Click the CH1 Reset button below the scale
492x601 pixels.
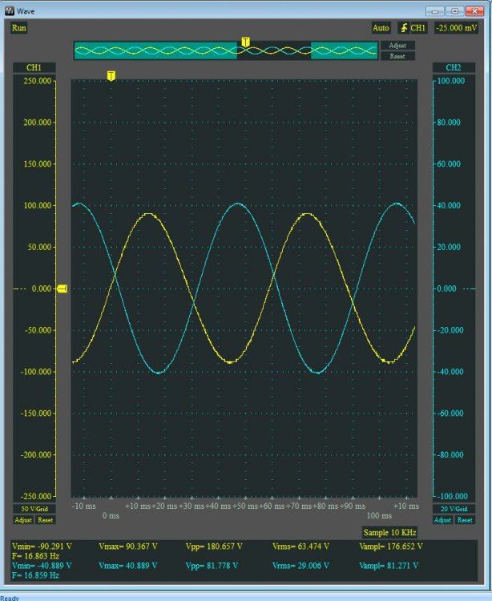(x=45, y=520)
